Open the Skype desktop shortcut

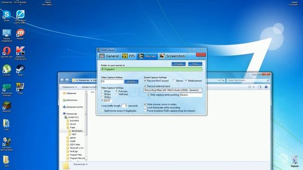7,16
